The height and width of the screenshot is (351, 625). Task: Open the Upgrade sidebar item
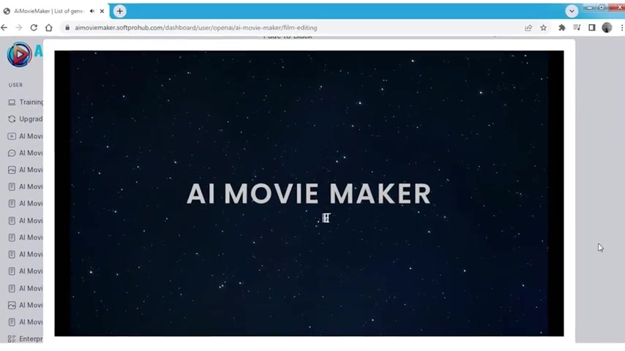click(x=26, y=118)
